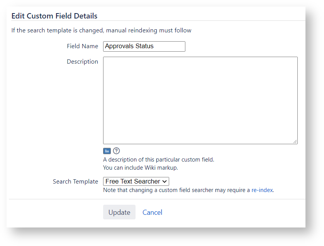Viewport: 324px width, 246px height.
Task: Focus the Field Name input box
Action: point(144,46)
